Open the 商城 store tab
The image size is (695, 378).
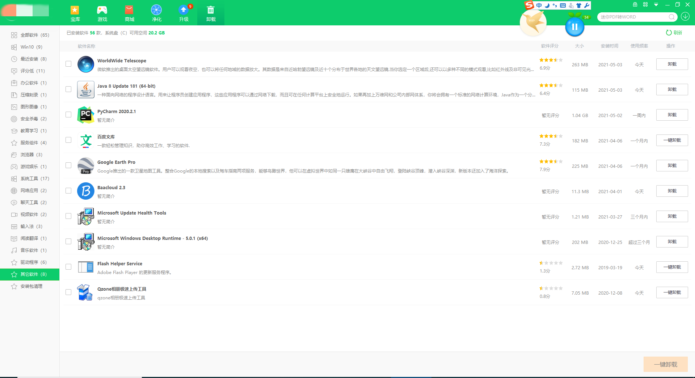tap(129, 13)
